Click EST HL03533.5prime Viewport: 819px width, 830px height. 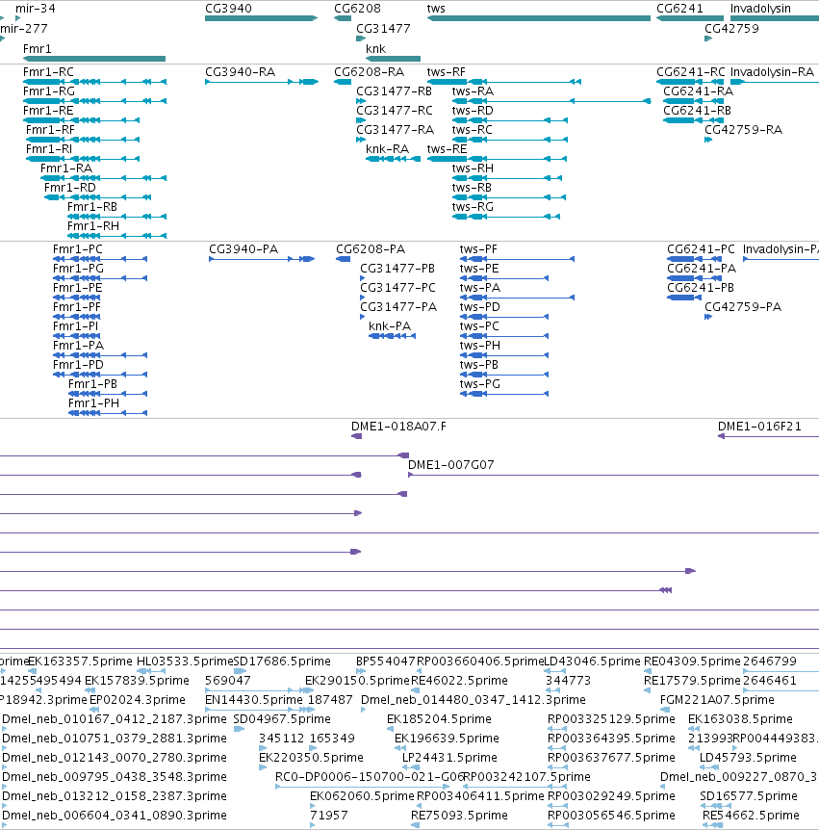[185, 661]
